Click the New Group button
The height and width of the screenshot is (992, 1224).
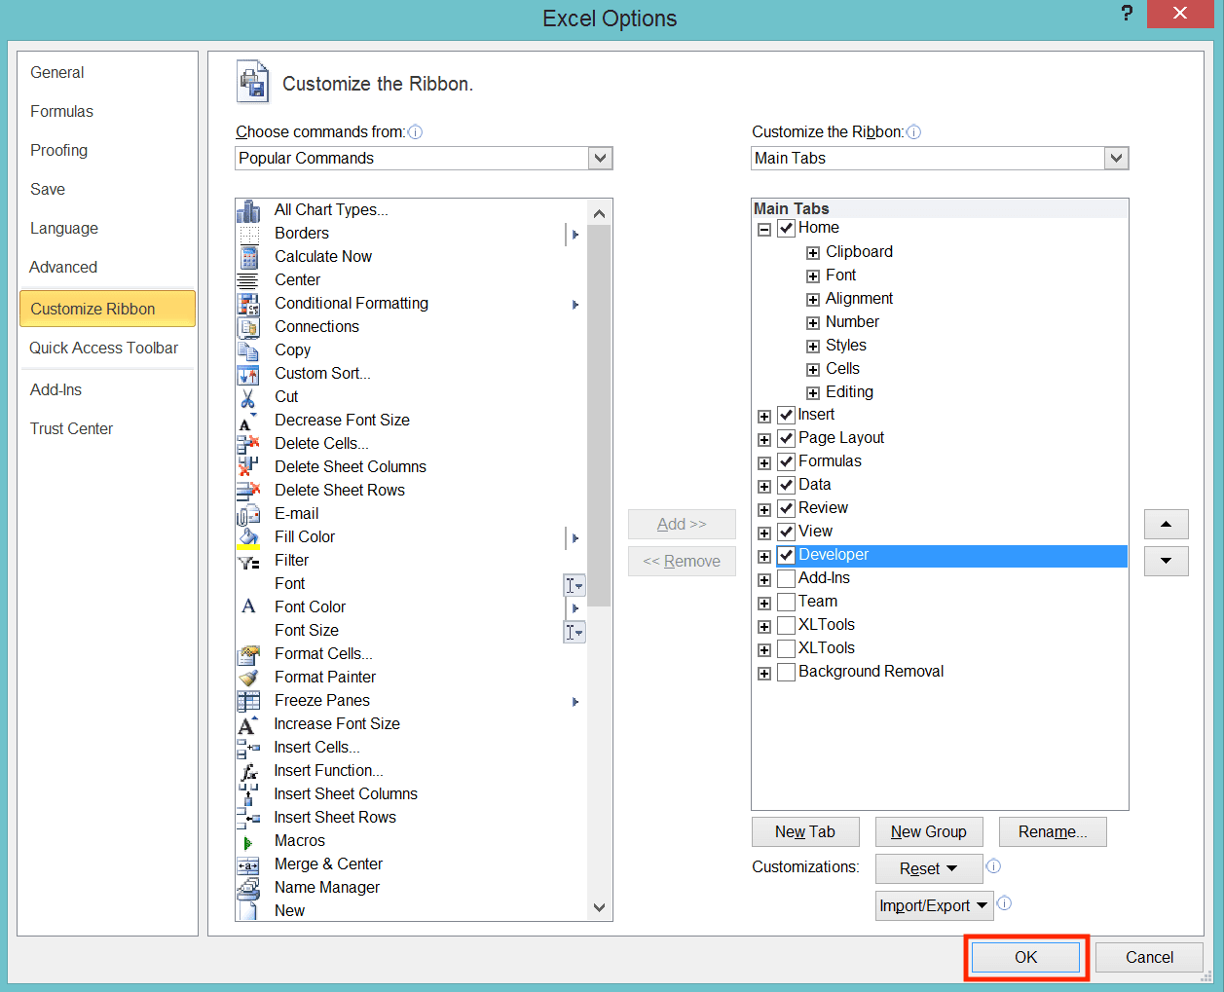pos(929,831)
